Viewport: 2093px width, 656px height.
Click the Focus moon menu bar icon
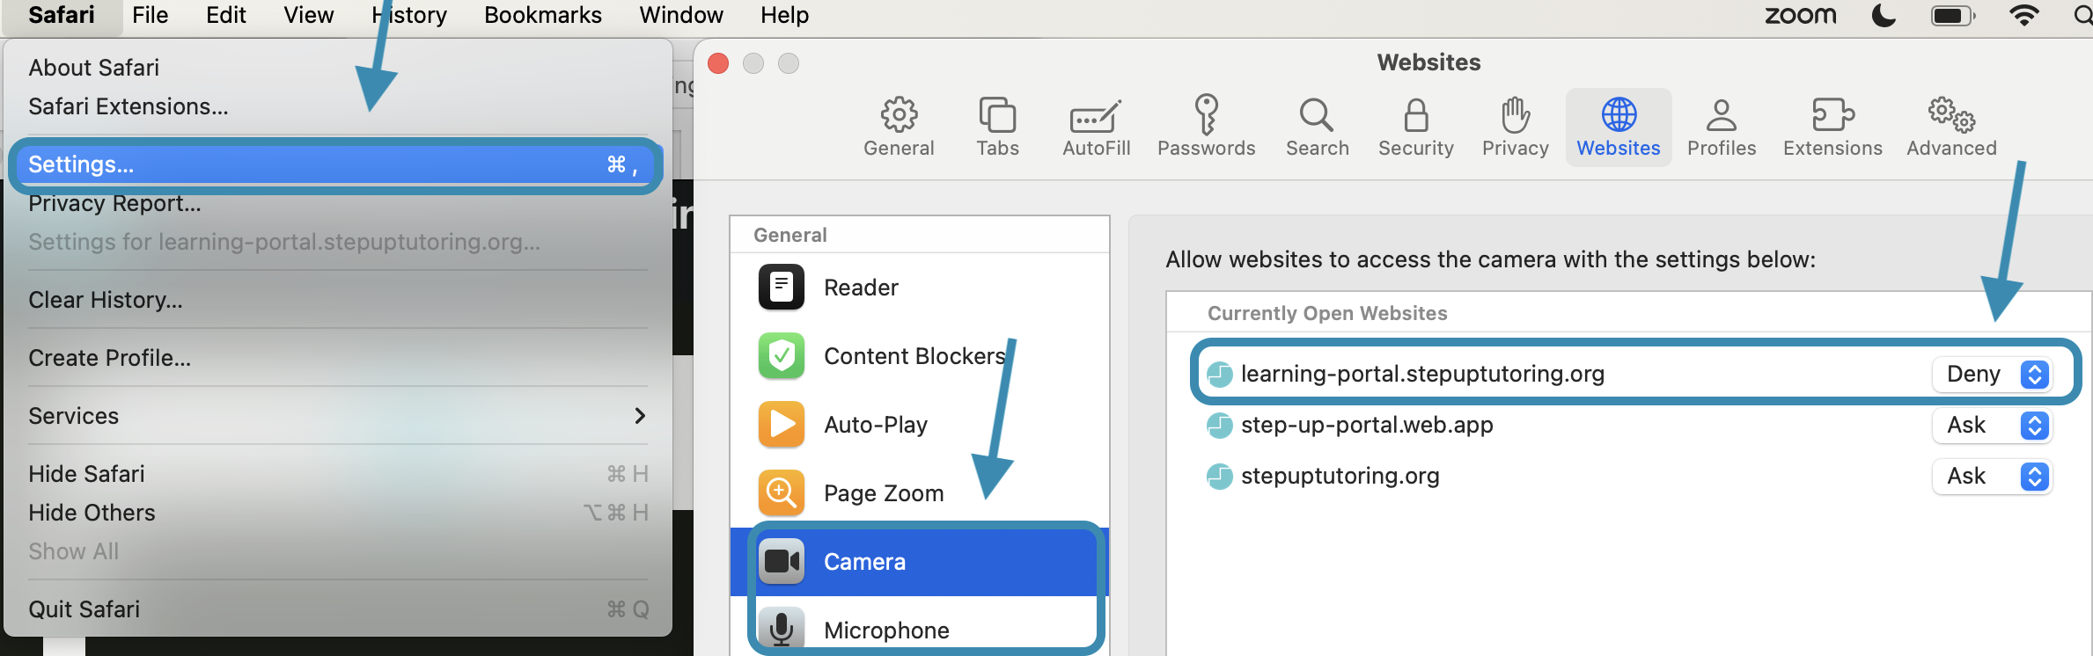pos(1884,15)
